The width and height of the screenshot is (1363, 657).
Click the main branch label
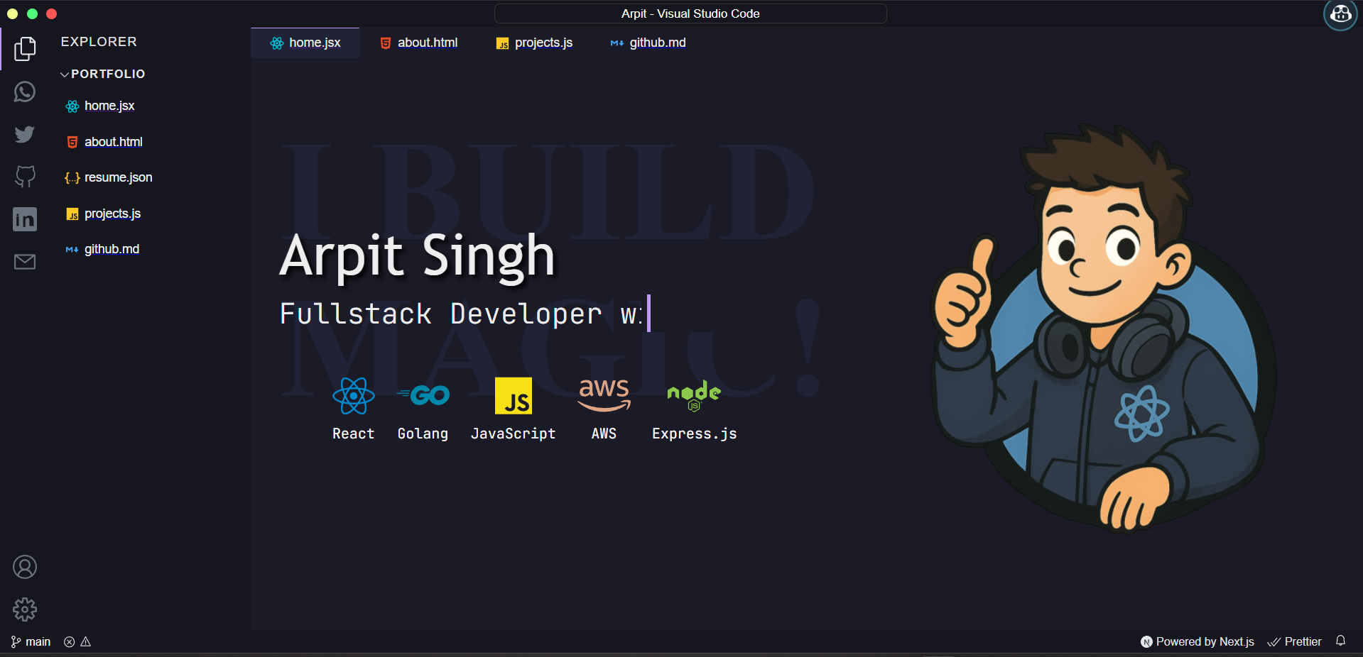[38, 642]
